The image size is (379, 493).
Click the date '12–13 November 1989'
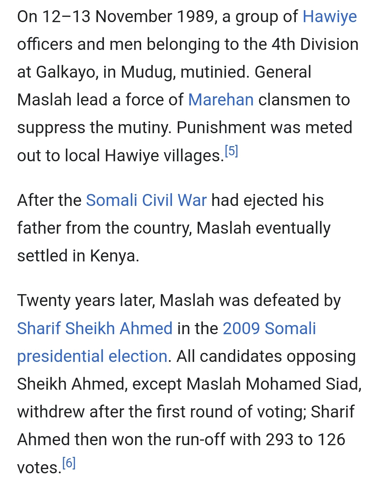[x=127, y=17]
